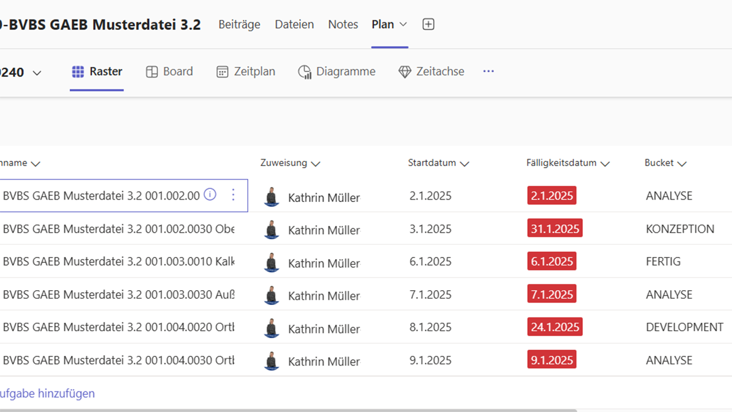732x412 pixels.
Task: Click the red 31.1.2025 due date
Action: point(555,229)
